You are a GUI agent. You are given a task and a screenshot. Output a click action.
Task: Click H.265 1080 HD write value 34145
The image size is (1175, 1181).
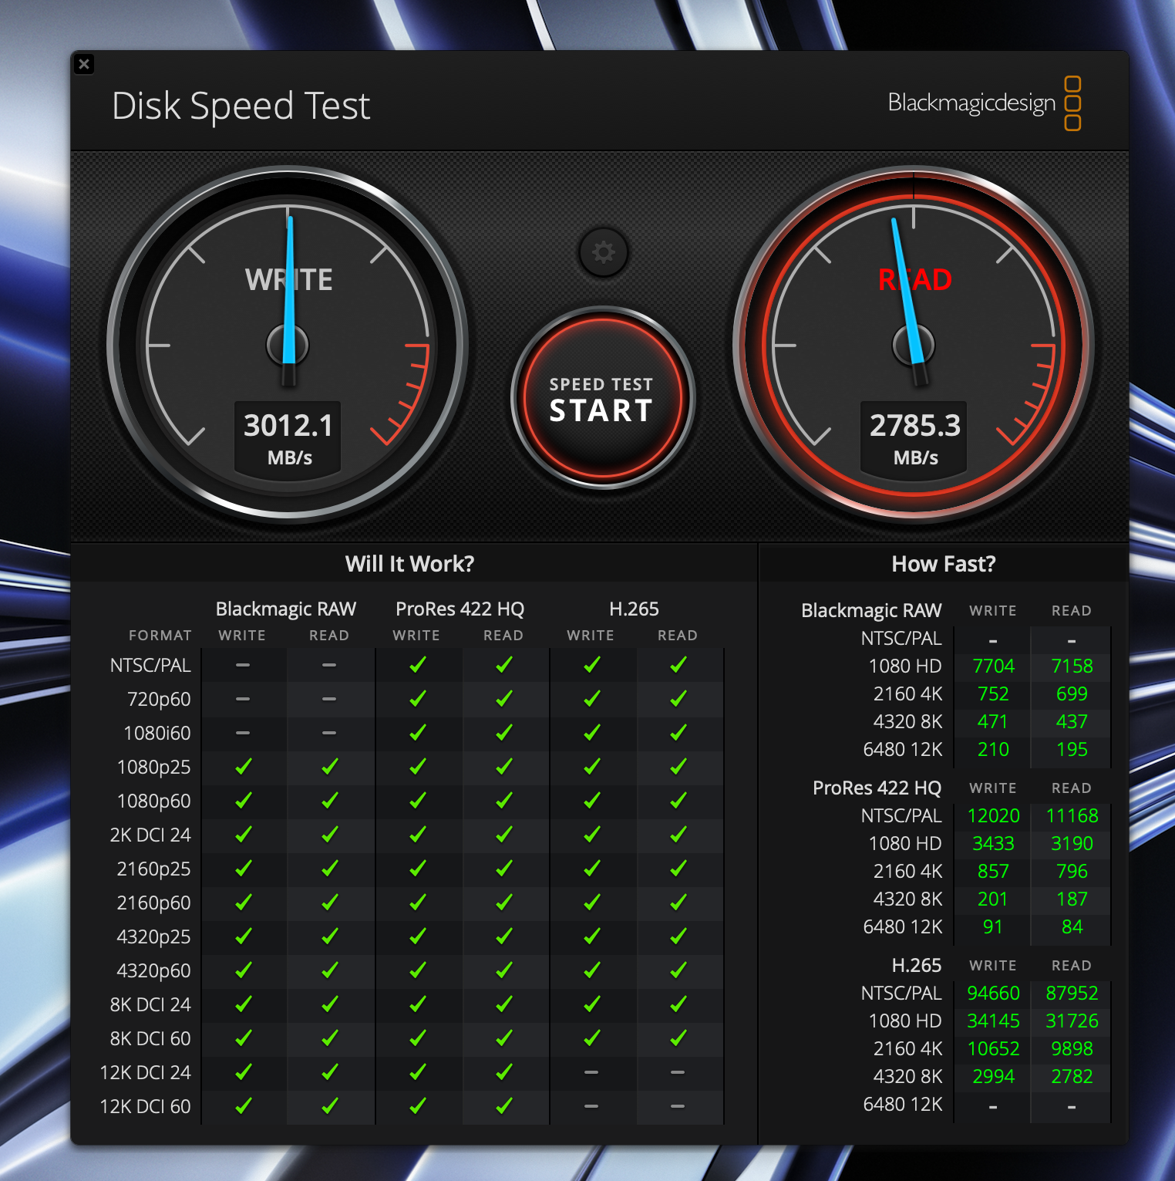click(x=993, y=1021)
